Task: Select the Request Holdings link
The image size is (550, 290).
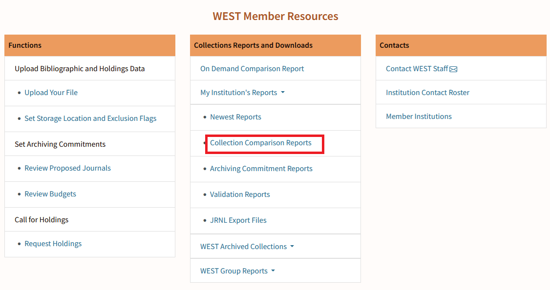Action: (53, 244)
